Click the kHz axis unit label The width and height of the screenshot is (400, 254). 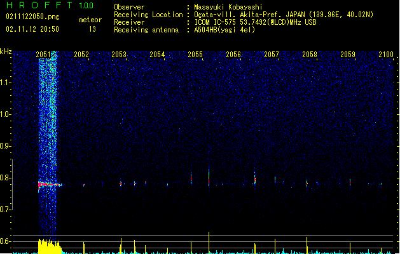pos(6,51)
